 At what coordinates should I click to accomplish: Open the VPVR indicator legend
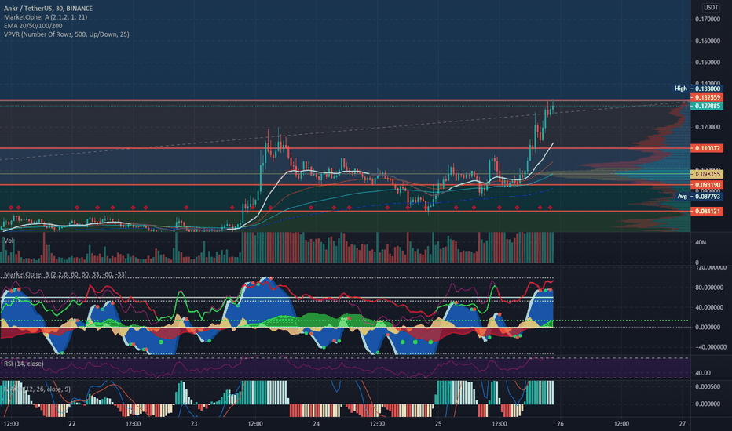point(66,34)
